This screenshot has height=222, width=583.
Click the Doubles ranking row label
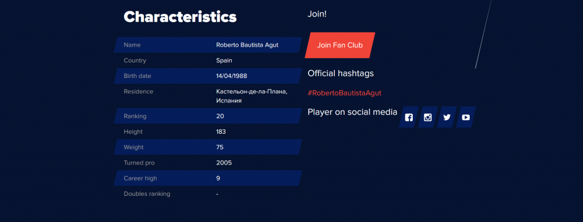click(x=147, y=194)
